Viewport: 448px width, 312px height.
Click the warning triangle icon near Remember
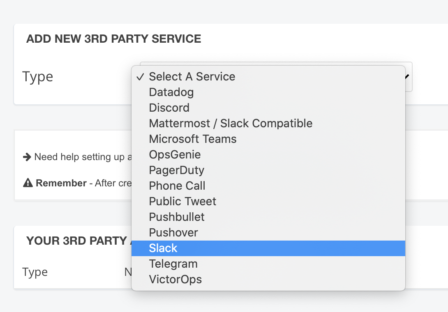28,183
